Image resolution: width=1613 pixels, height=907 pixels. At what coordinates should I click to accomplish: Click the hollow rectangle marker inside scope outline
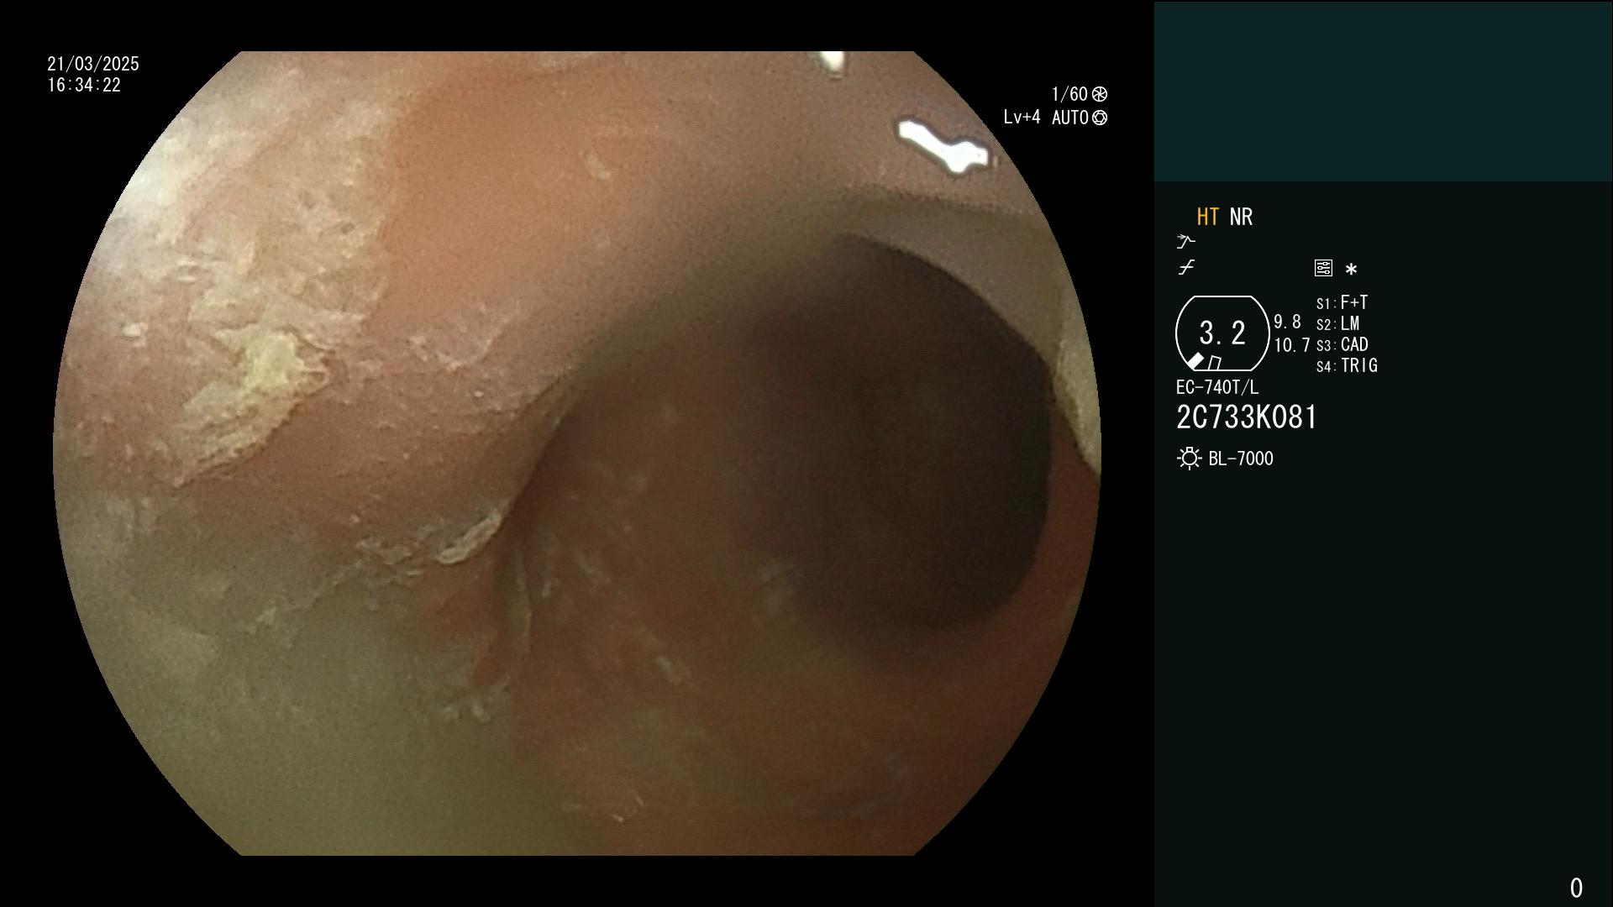click(1215, 363)
